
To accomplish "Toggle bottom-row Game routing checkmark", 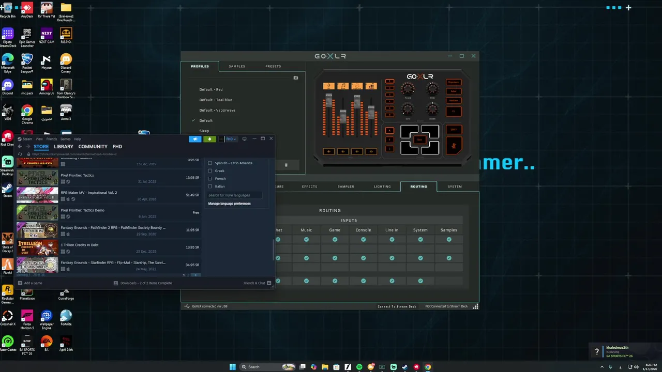I will click(x=335, y=281).
